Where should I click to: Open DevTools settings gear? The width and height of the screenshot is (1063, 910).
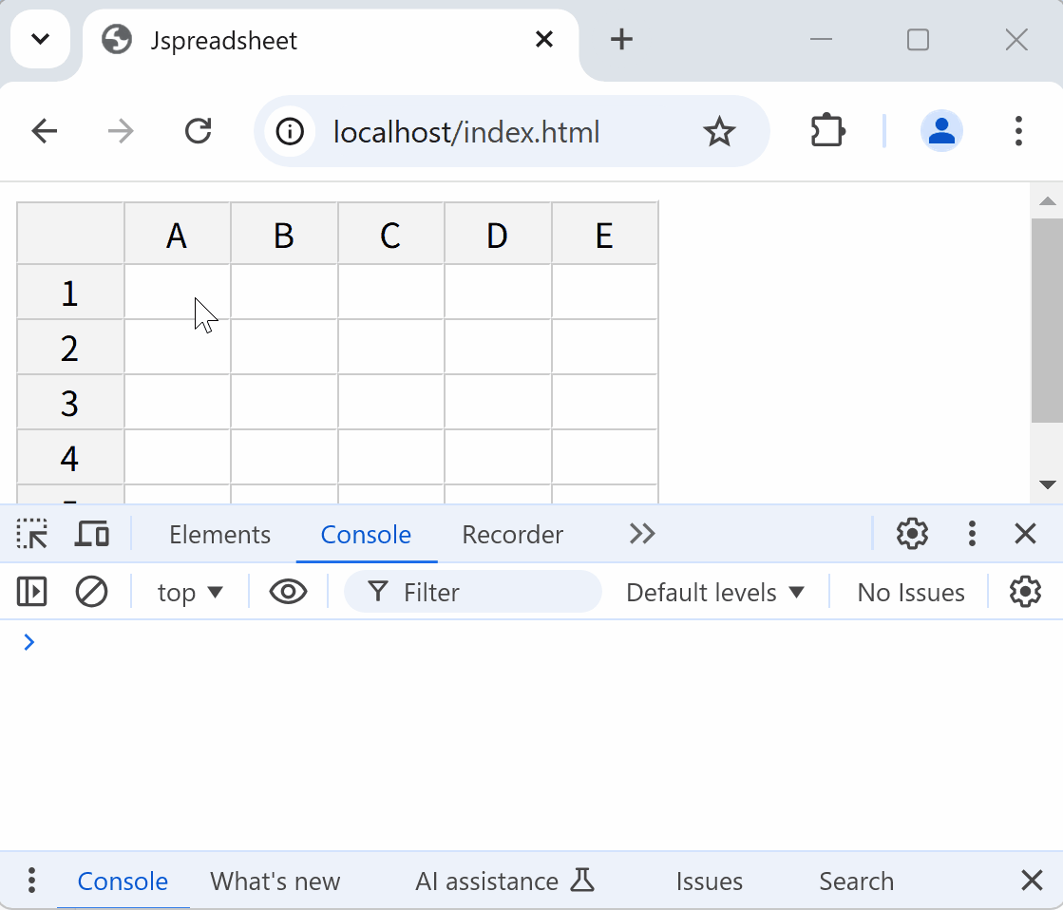(911, 534)
